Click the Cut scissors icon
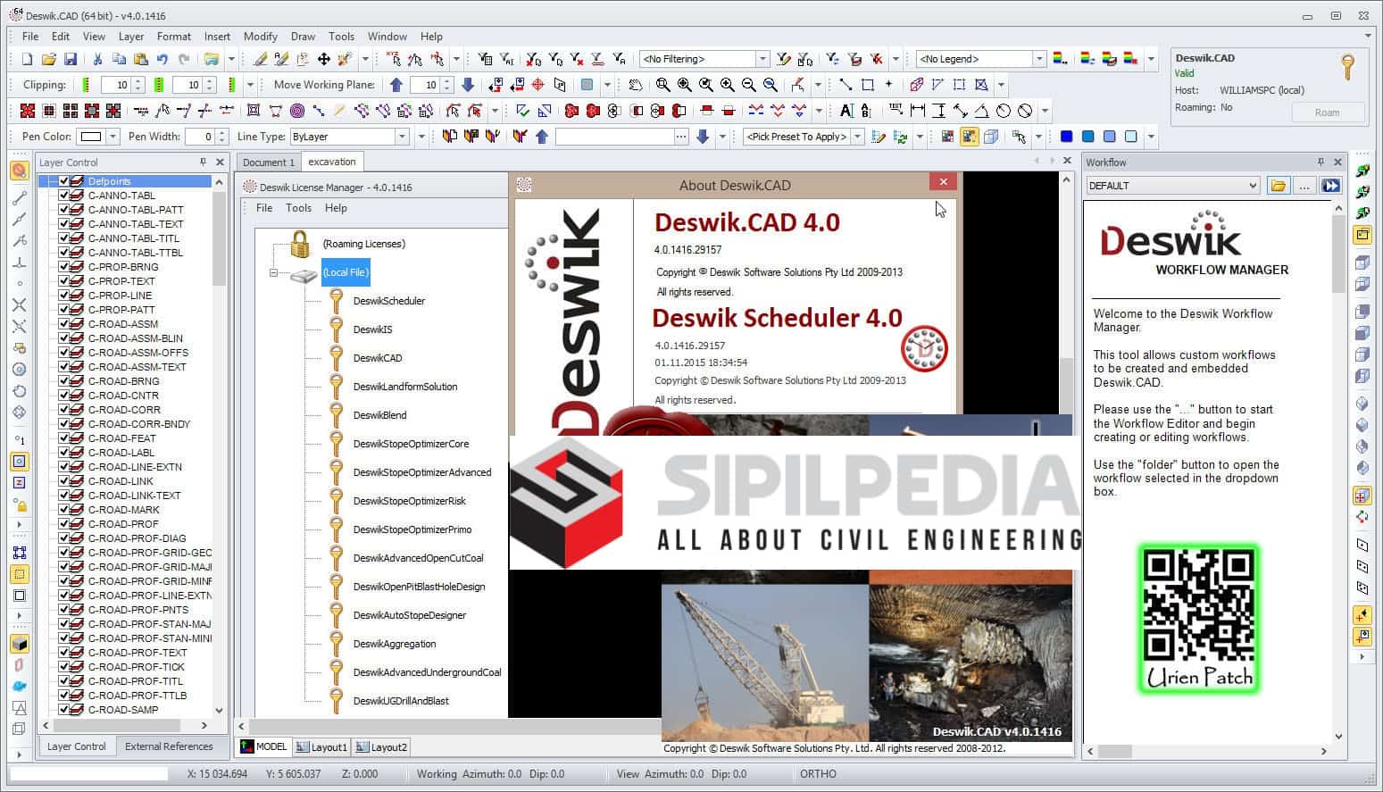 pos(97,59)
